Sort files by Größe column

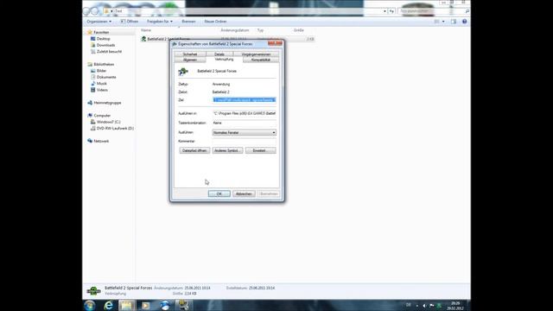pyautogui.click(x=299, y=30)
